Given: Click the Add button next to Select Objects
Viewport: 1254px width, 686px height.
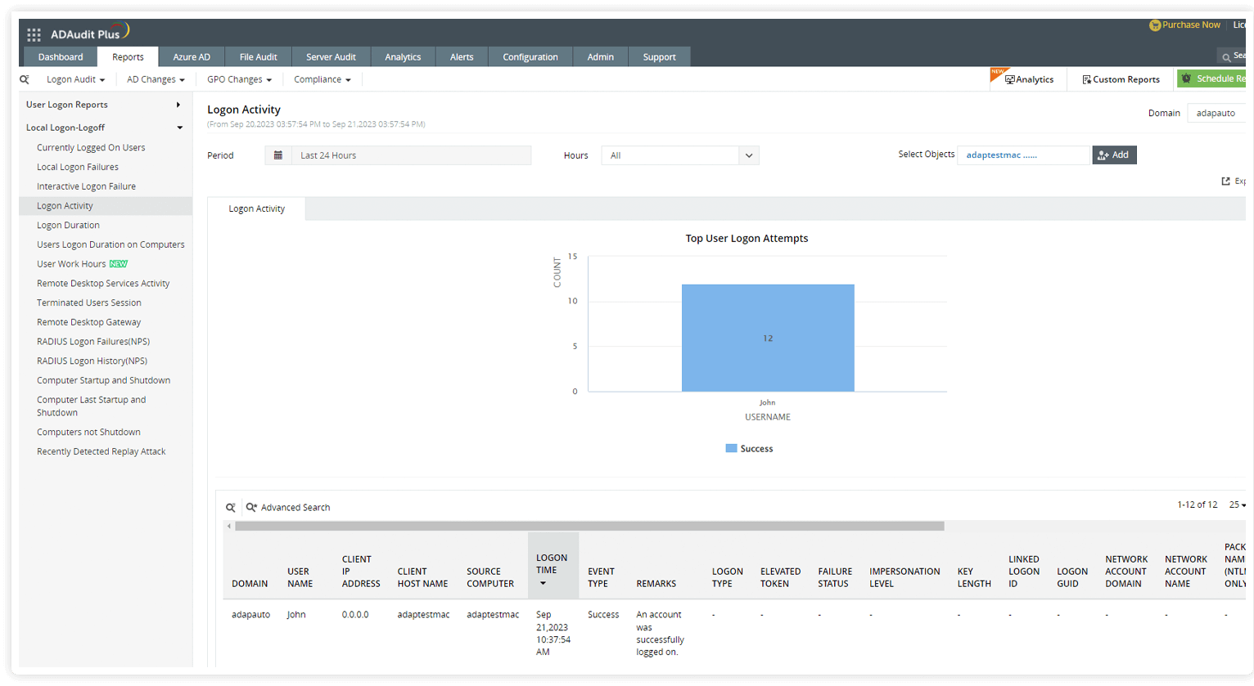Looking at the screenshot, I should click(x=1113, y=155).
